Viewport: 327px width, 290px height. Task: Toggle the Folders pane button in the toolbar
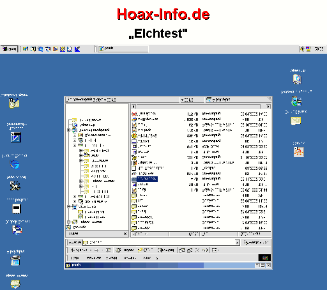pyautogui.click(x=146, y=250)
